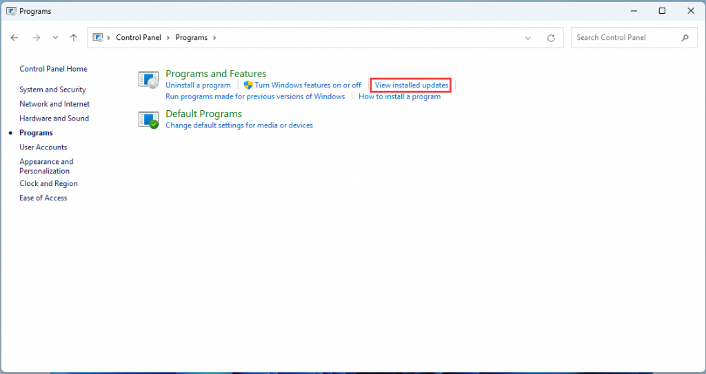Refresh the Control Panel view
The height and width of the screenshot is (374, 706).
pyautogui.click(x=551, y=39)
